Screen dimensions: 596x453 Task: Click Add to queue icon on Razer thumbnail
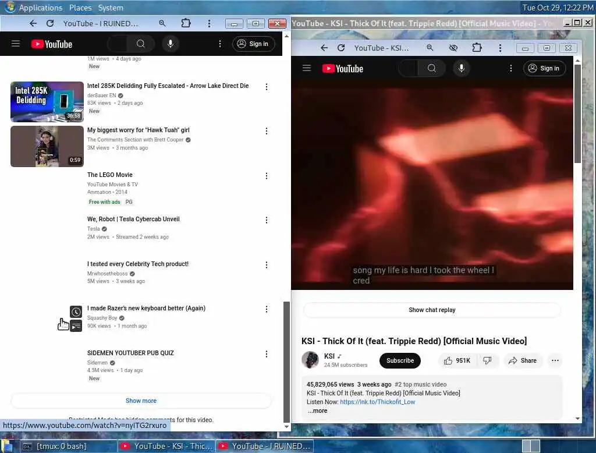click(76, 325)
